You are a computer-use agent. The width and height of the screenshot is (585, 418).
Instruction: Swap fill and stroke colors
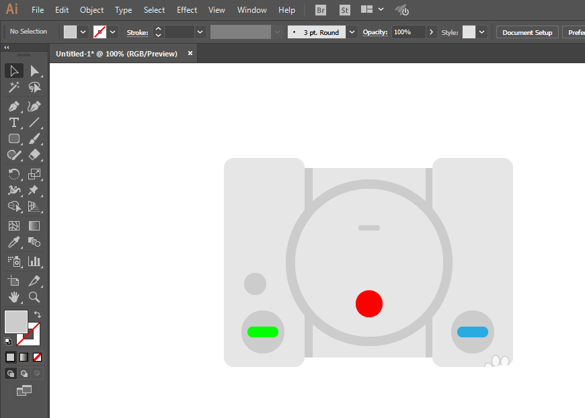pyautogui.click(x=37, y=315)
